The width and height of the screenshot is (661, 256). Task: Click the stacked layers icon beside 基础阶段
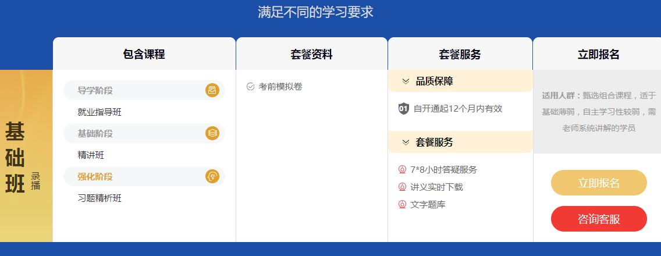pos(212,133)
